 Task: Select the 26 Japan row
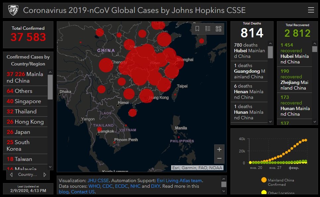point(25,132)
